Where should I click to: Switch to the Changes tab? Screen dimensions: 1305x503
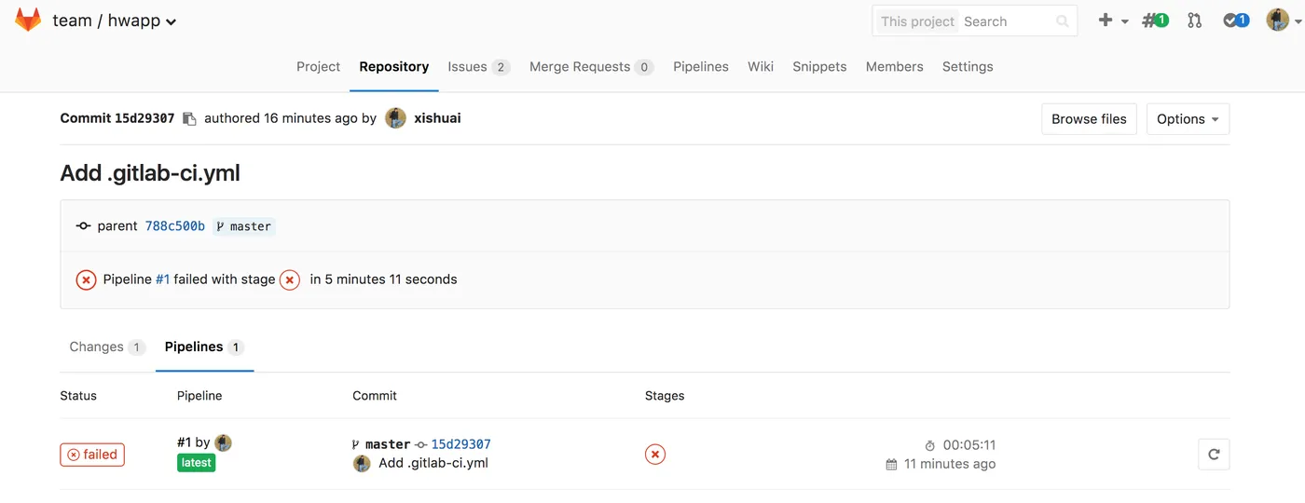(106, 347)
